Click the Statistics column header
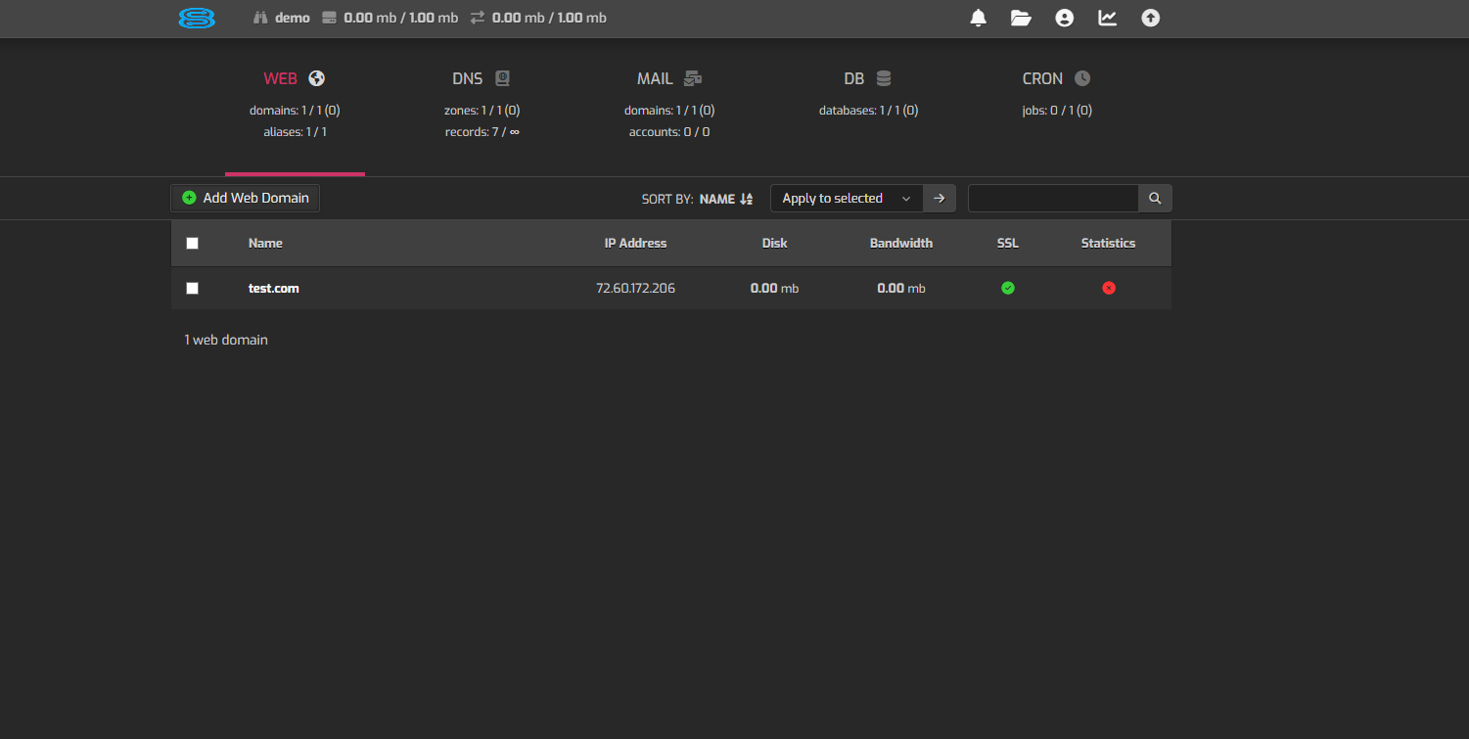The width and height of the screenshot is (1469, 739). coord(1108,243)
